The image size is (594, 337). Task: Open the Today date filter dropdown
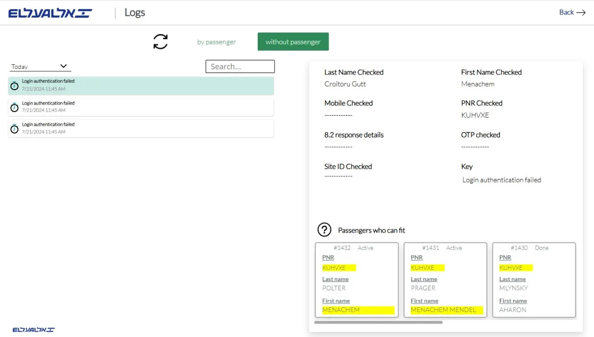click(40, 67)
